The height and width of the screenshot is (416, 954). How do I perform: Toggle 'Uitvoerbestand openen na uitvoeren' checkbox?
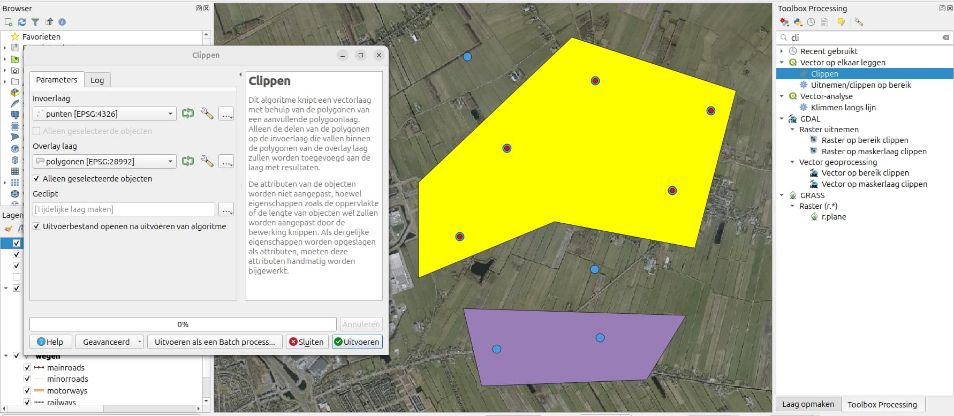(x=36, y=226)
